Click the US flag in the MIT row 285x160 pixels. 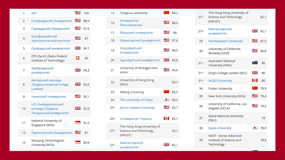pos(78,13)
